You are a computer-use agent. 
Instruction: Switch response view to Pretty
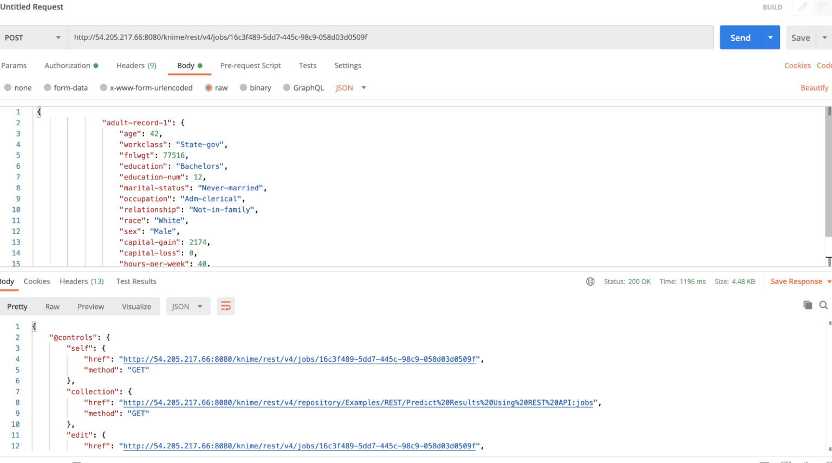(x=17, y=306)
